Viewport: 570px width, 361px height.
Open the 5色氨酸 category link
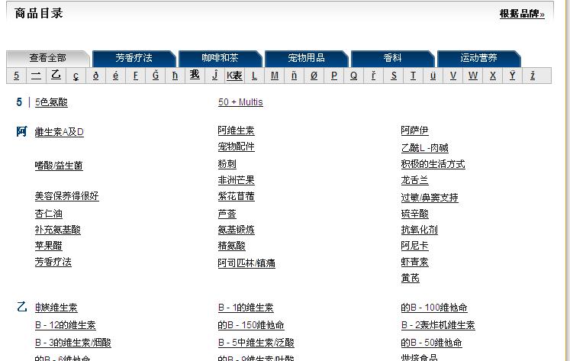[x=51, y=102]
